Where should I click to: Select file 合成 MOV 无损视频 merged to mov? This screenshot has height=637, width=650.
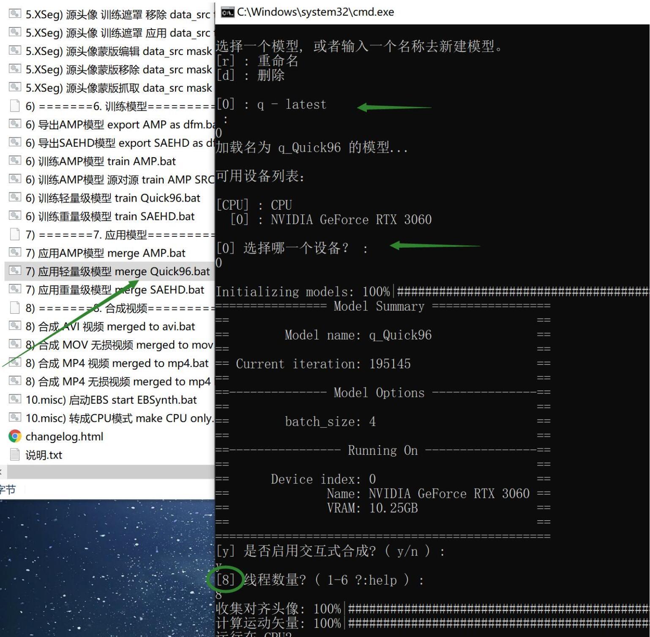pyautogui.click(x=120, y=345)
